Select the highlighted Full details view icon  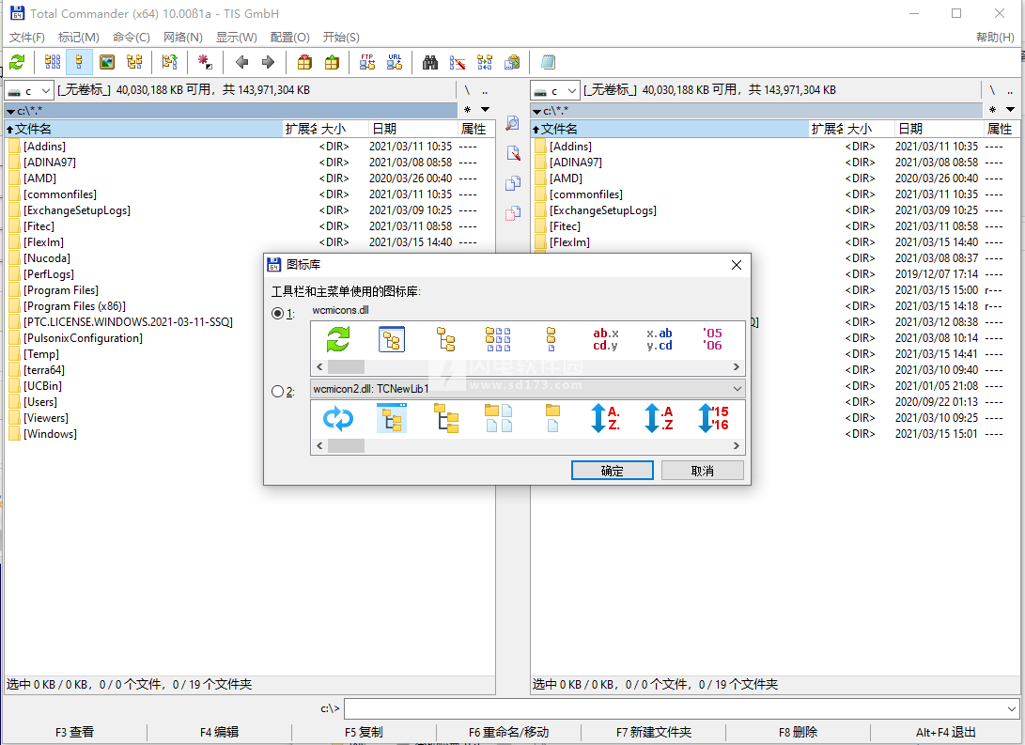tap(79, 62)
